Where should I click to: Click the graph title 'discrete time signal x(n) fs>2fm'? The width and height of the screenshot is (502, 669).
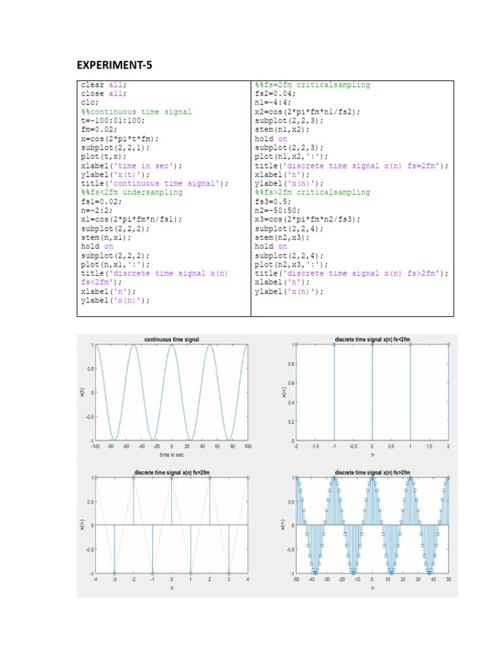(372, 473)
